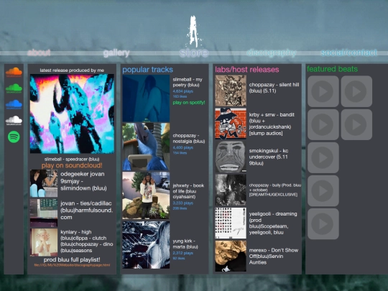Open choppazay silent hill cover
388x291 pixels.
point(231,91)
